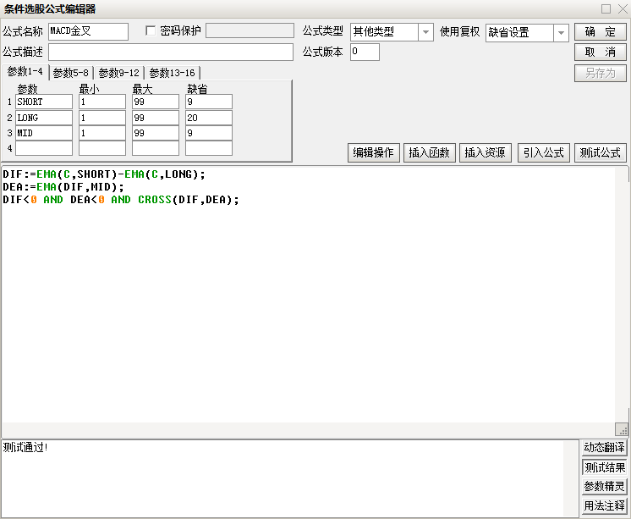Open the 编辑操作 menu button
Image resolution: width=631 pixels, height=519 pixels.
pyautogui.click(x=374, y=152)
